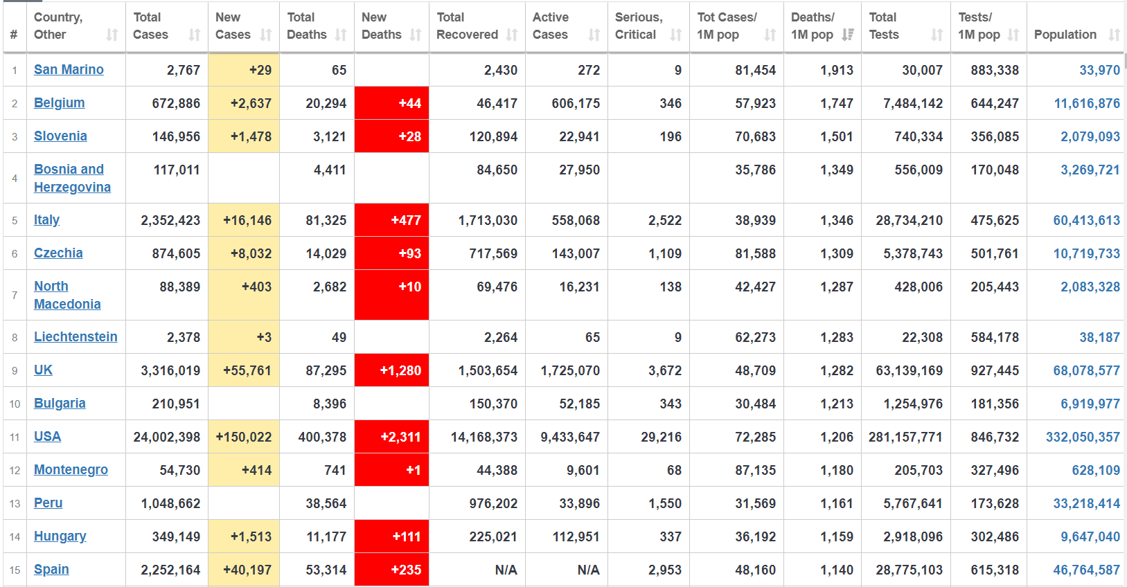1127x587 pixels.
Task: Select Montenegro Tot Cases/1M 87,135 cell
Action: point(737,470)
